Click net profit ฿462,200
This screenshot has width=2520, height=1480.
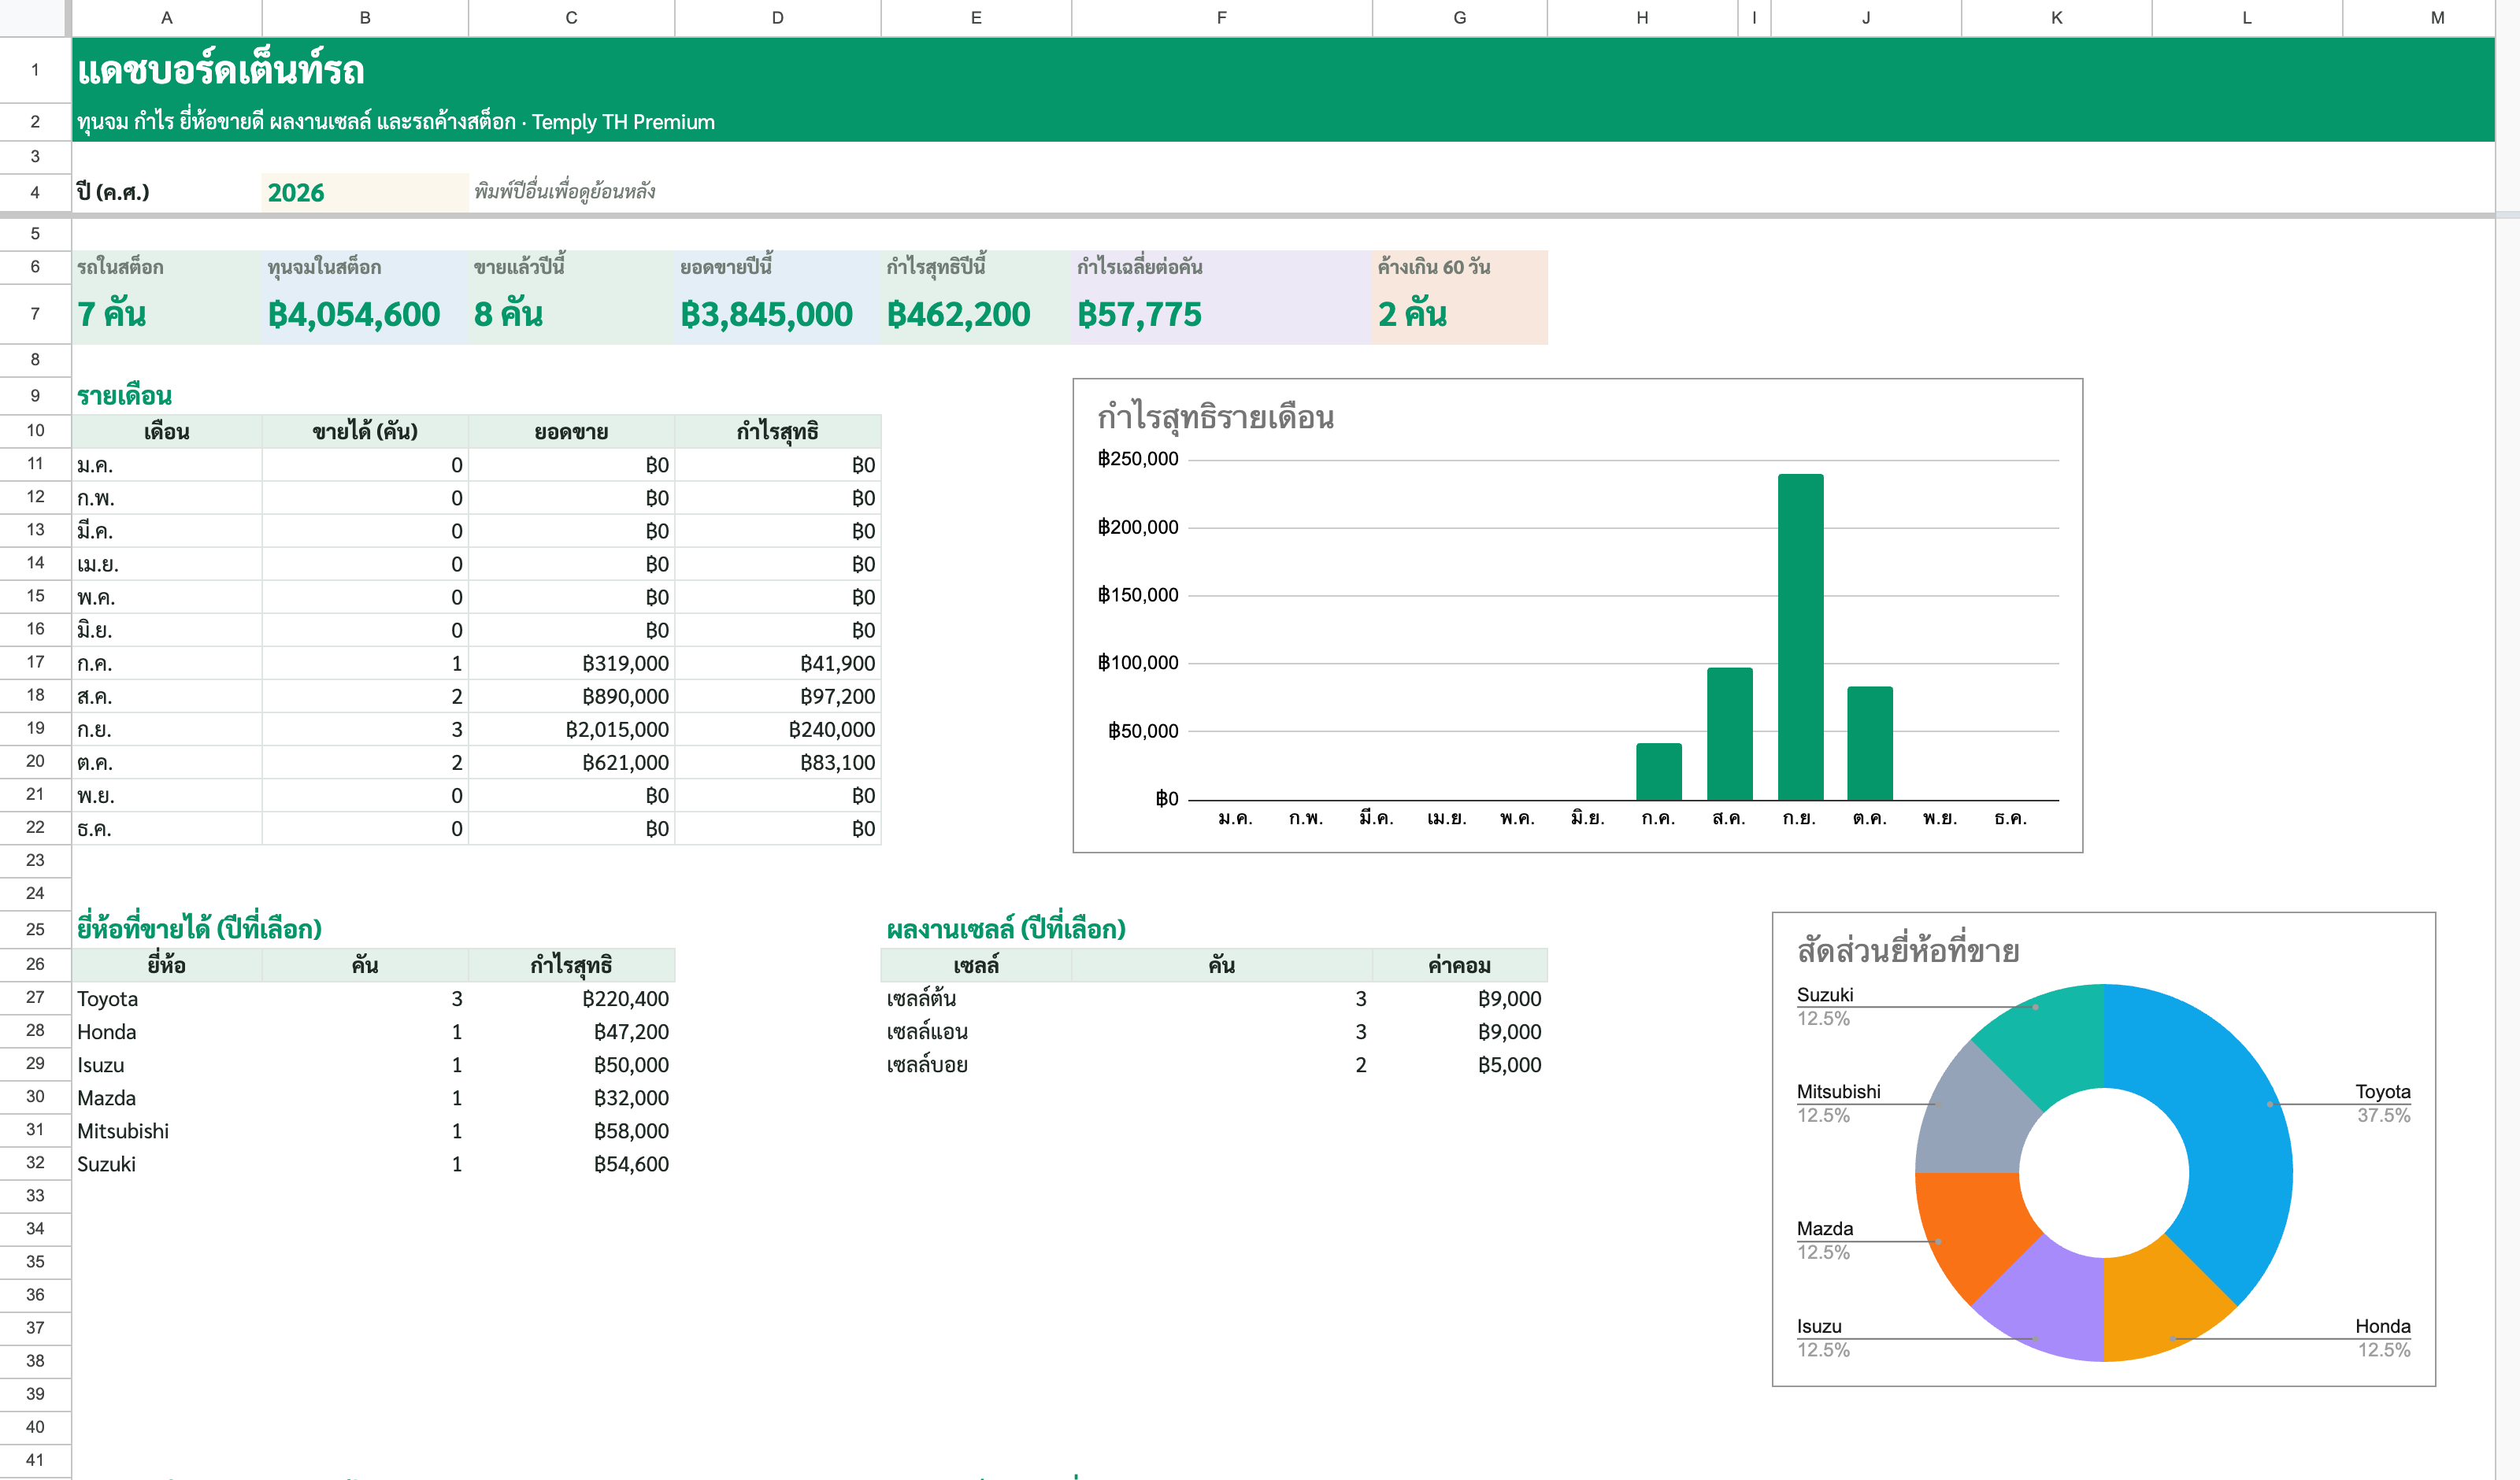point(958,314)
